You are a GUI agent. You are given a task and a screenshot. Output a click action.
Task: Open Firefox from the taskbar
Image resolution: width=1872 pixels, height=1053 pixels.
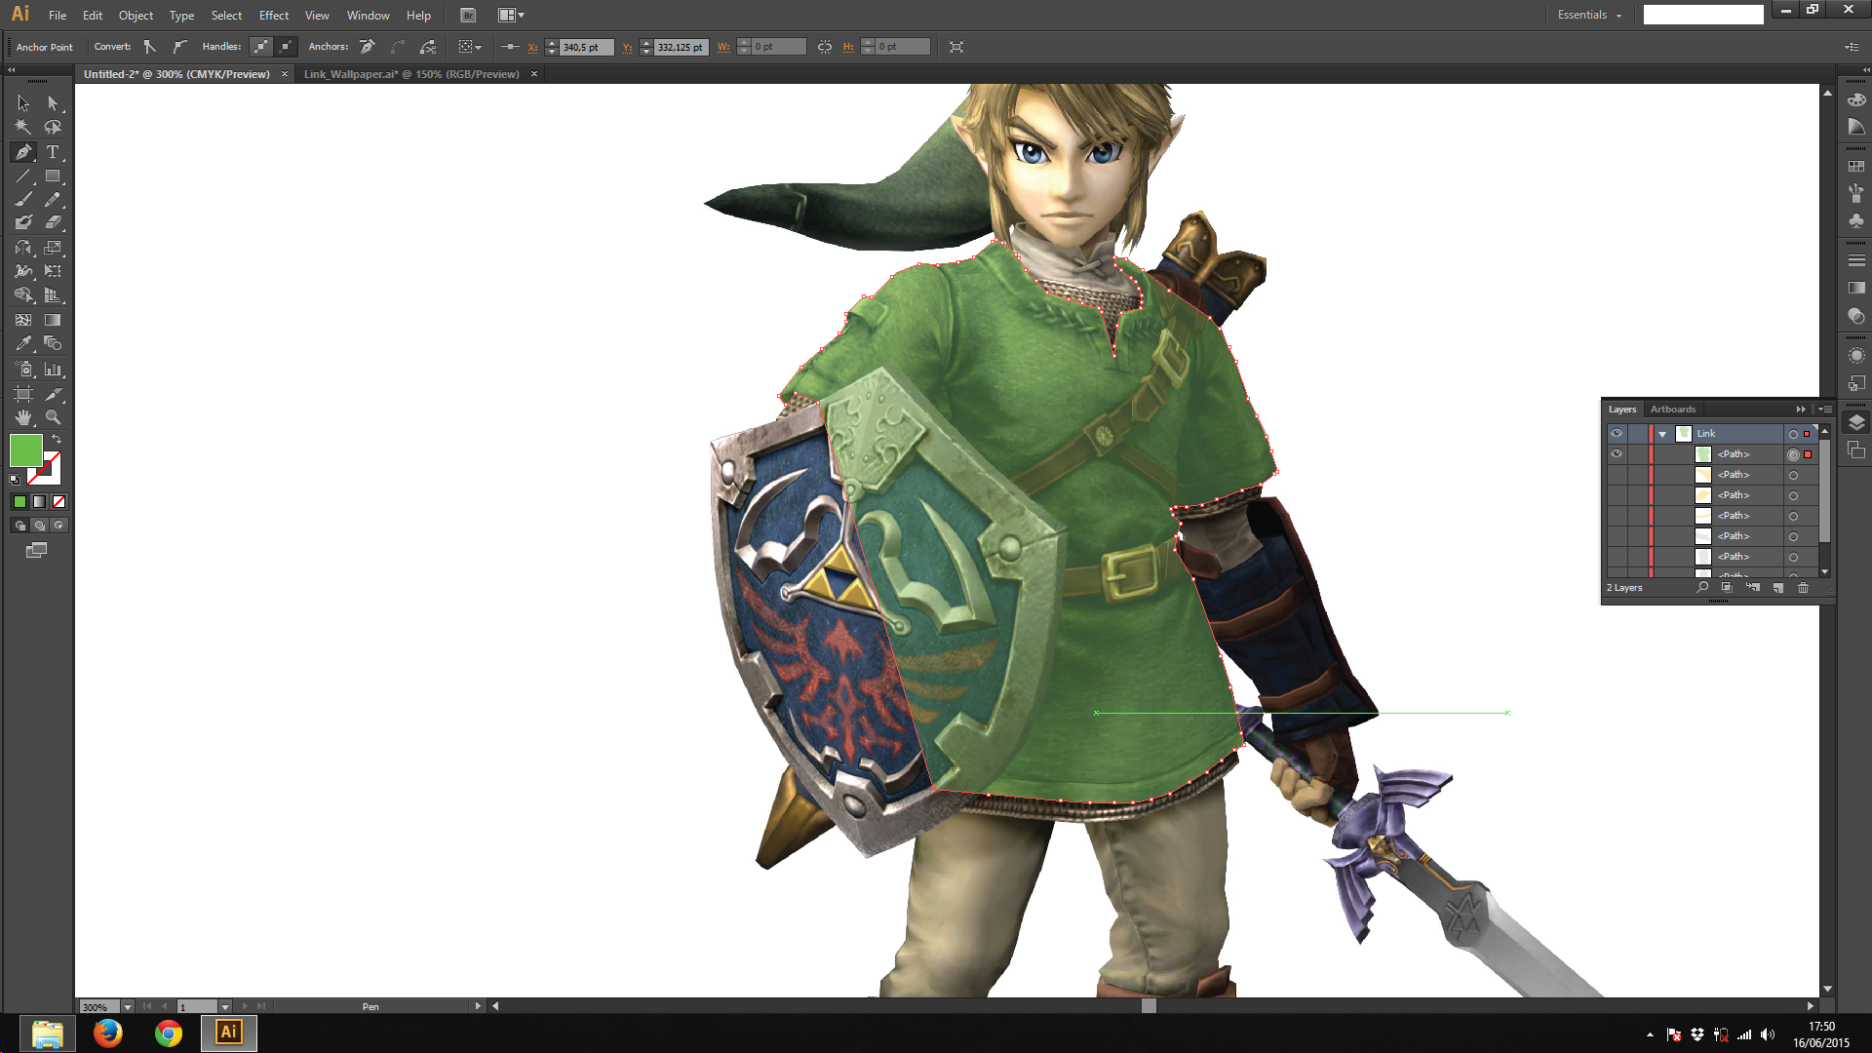[x=108, y=1033]
